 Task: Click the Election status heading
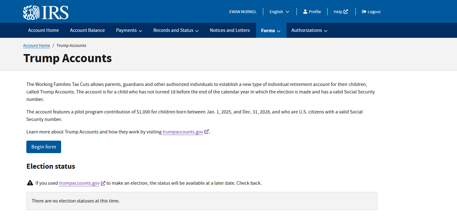(x=51, y=166)
